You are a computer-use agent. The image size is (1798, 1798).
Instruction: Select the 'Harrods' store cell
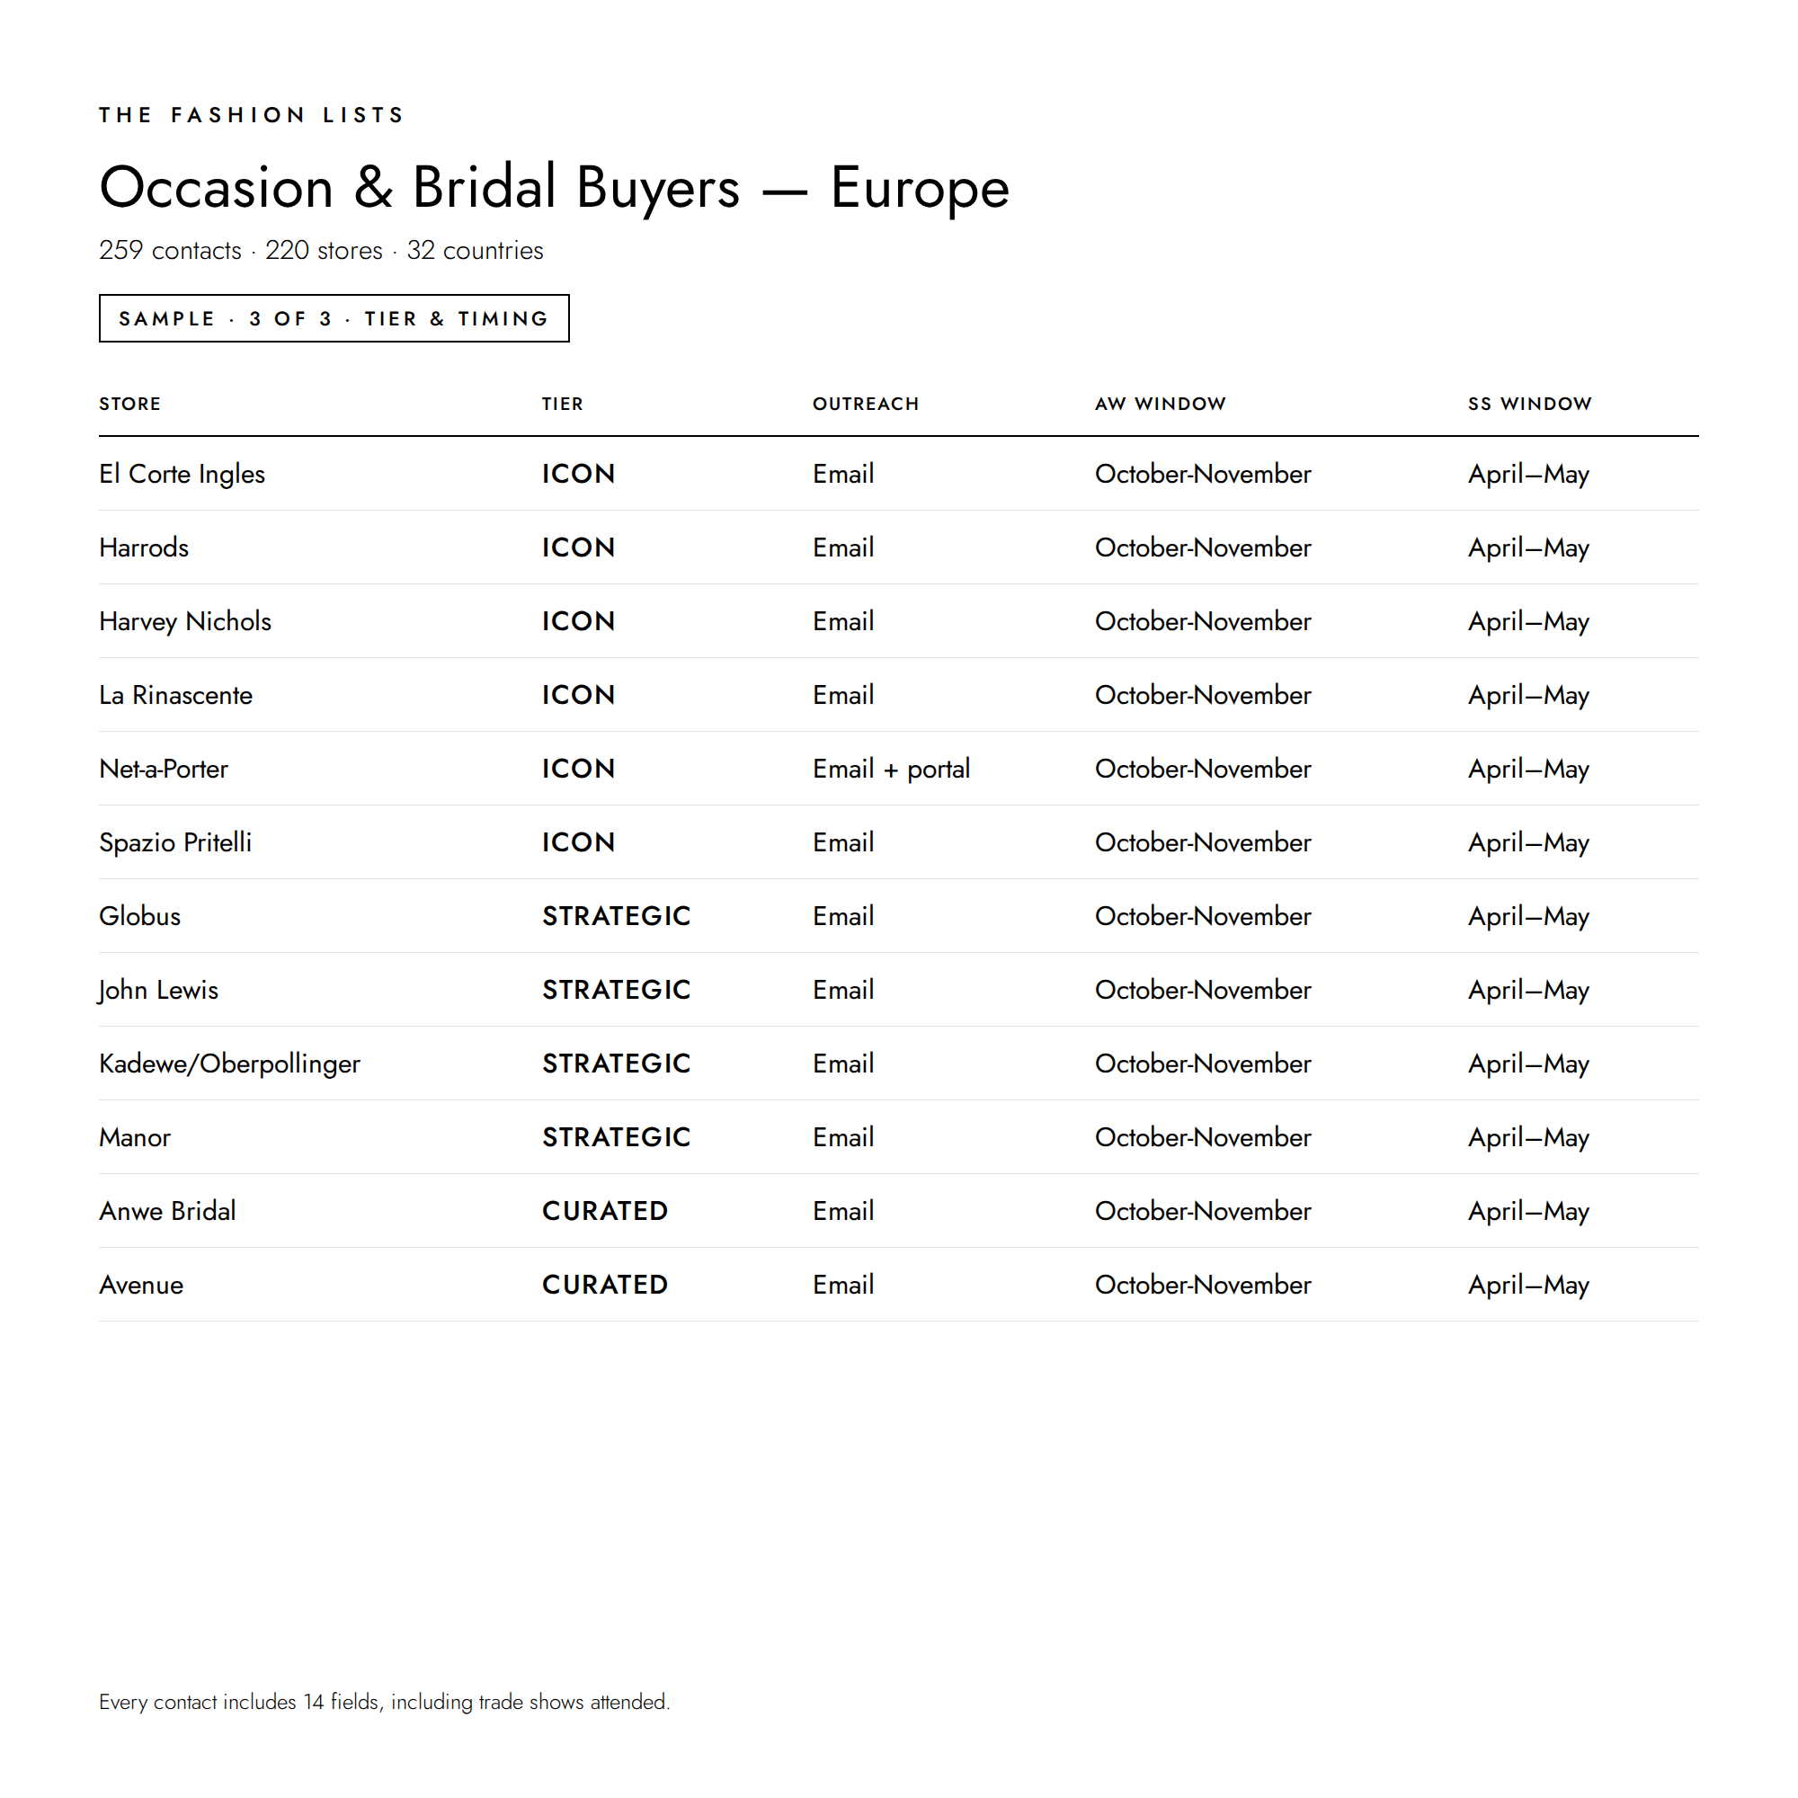coord(144,547)
